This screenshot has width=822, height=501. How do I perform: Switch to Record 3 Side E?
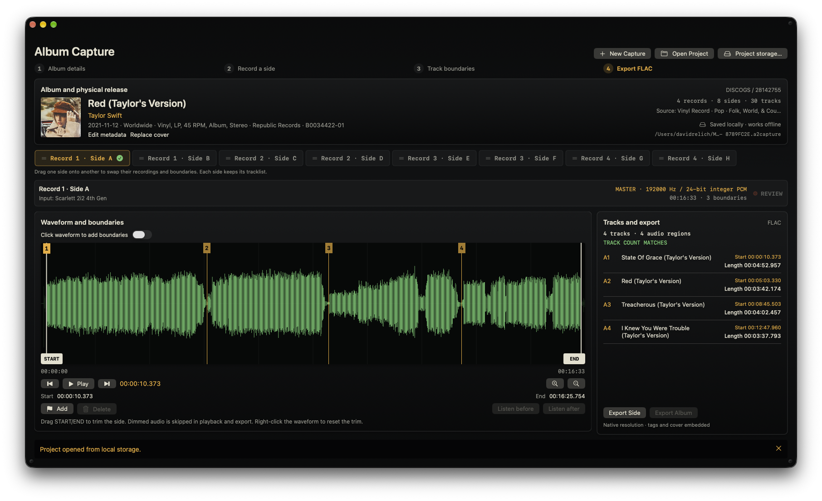click(434, 158)
